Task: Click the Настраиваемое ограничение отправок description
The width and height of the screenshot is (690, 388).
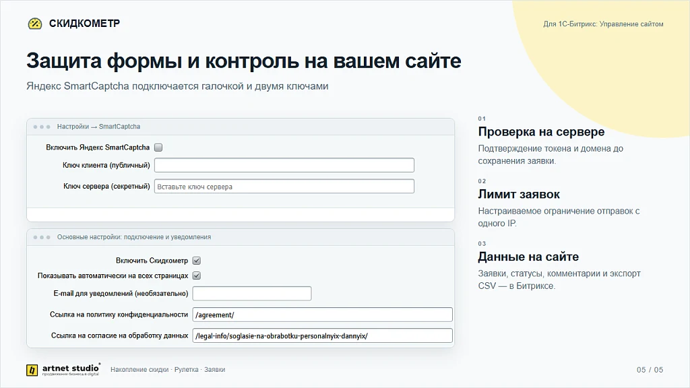Action: pyautogui.click(x=559, y=217)
